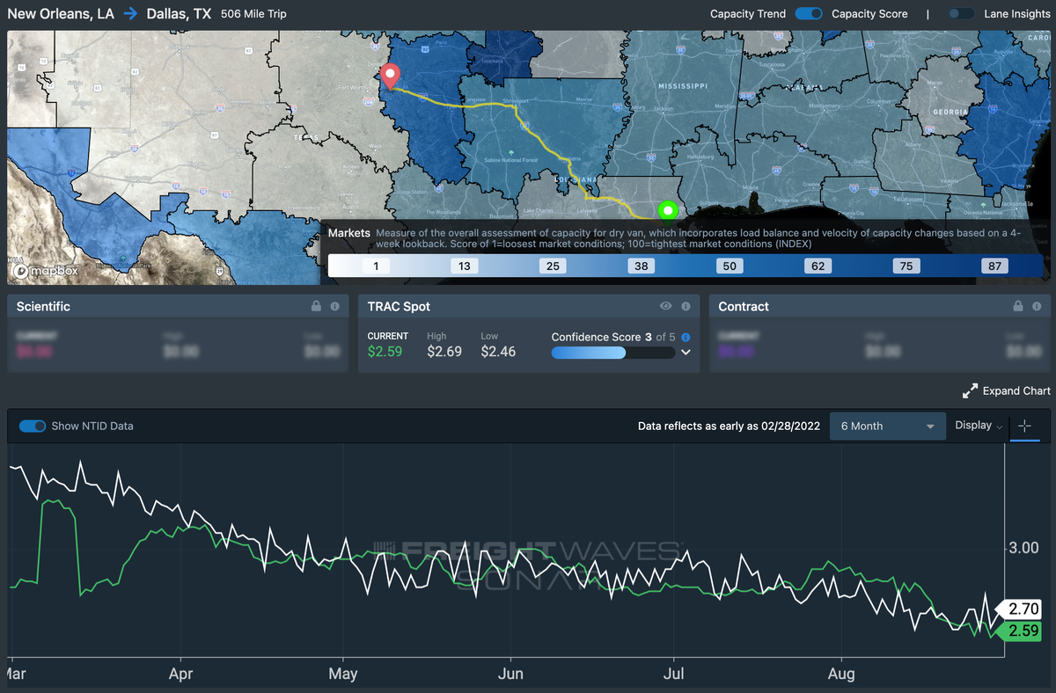Screen dimensions: 1056x693
Task: Click legend value 62 on the color scale
Action: pyautogui.click(x=818, y=266)
